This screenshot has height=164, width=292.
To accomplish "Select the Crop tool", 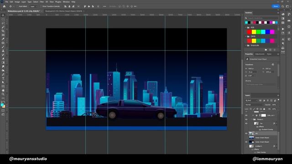I will point(3,31).
